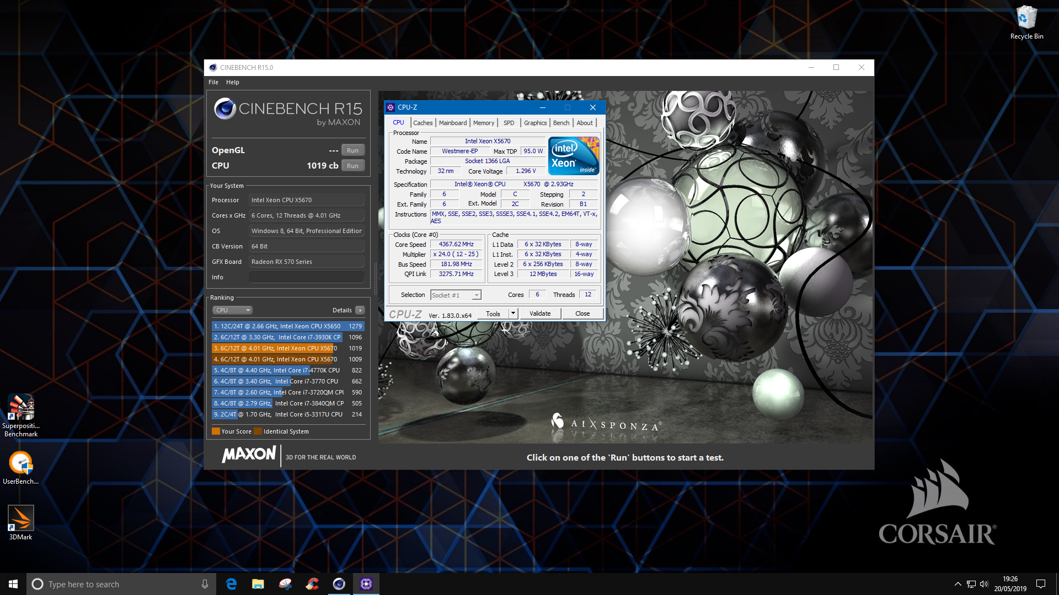
Task: Switch to the Bench tab in CPU-Z
Action: pyautogui.click(x=561, y=123)
